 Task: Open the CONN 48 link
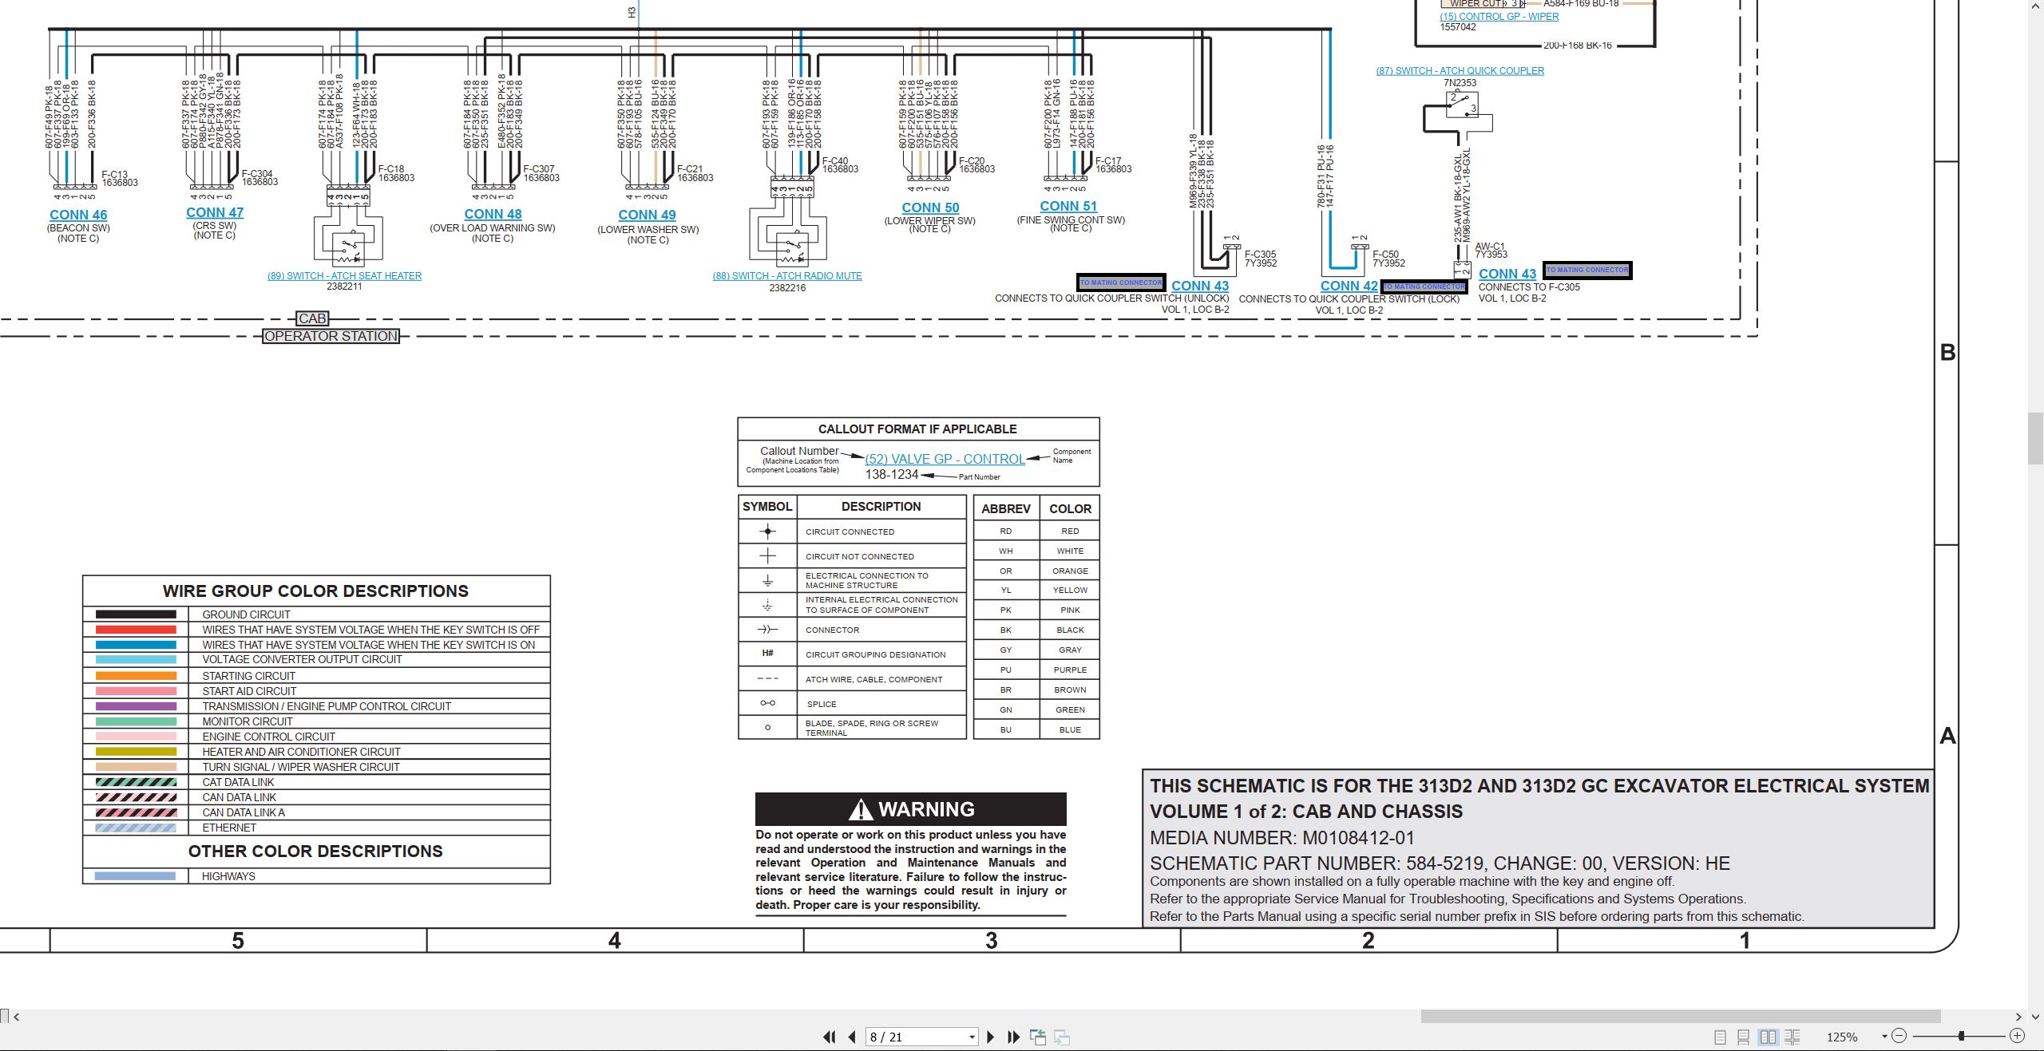493,214
